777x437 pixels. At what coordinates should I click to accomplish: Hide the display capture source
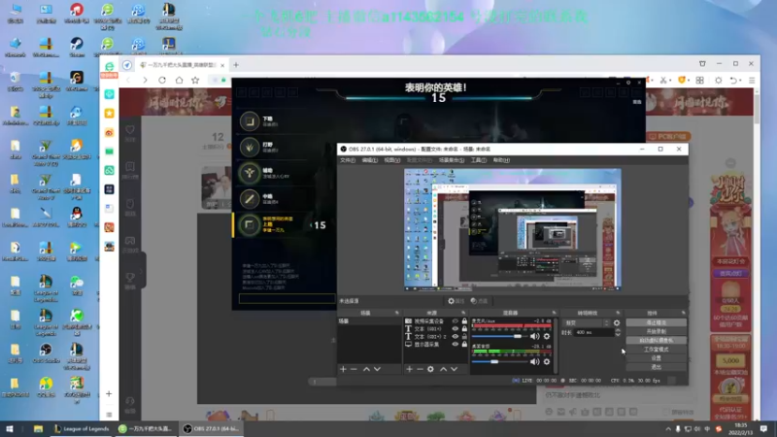tap(455, 344)
